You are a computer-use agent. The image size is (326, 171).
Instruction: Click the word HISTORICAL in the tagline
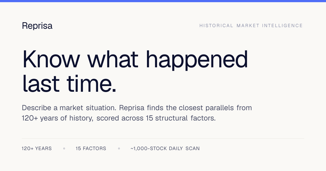click(x=216, y=26)
